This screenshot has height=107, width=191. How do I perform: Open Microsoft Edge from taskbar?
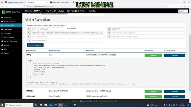click(56, 105)
